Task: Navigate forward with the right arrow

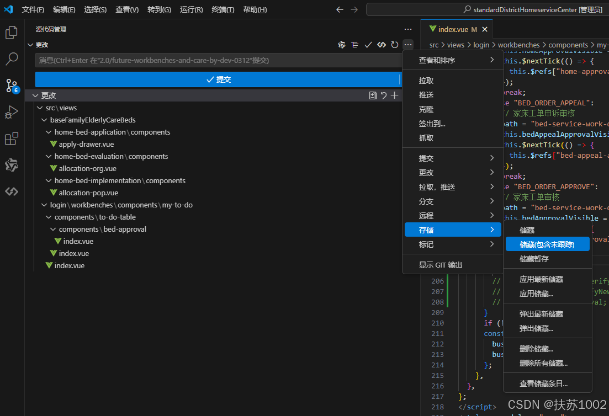Action: 354,10
